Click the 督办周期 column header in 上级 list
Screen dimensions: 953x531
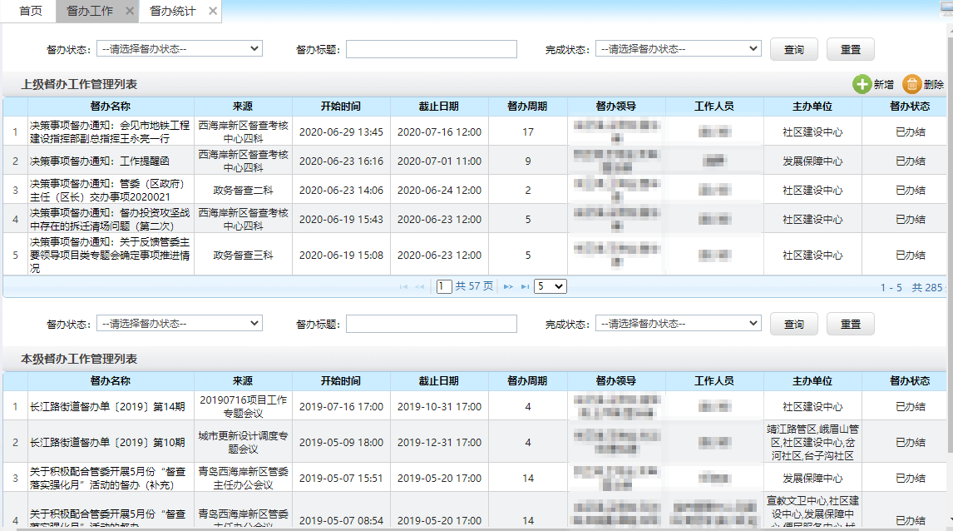click(527, 107)
